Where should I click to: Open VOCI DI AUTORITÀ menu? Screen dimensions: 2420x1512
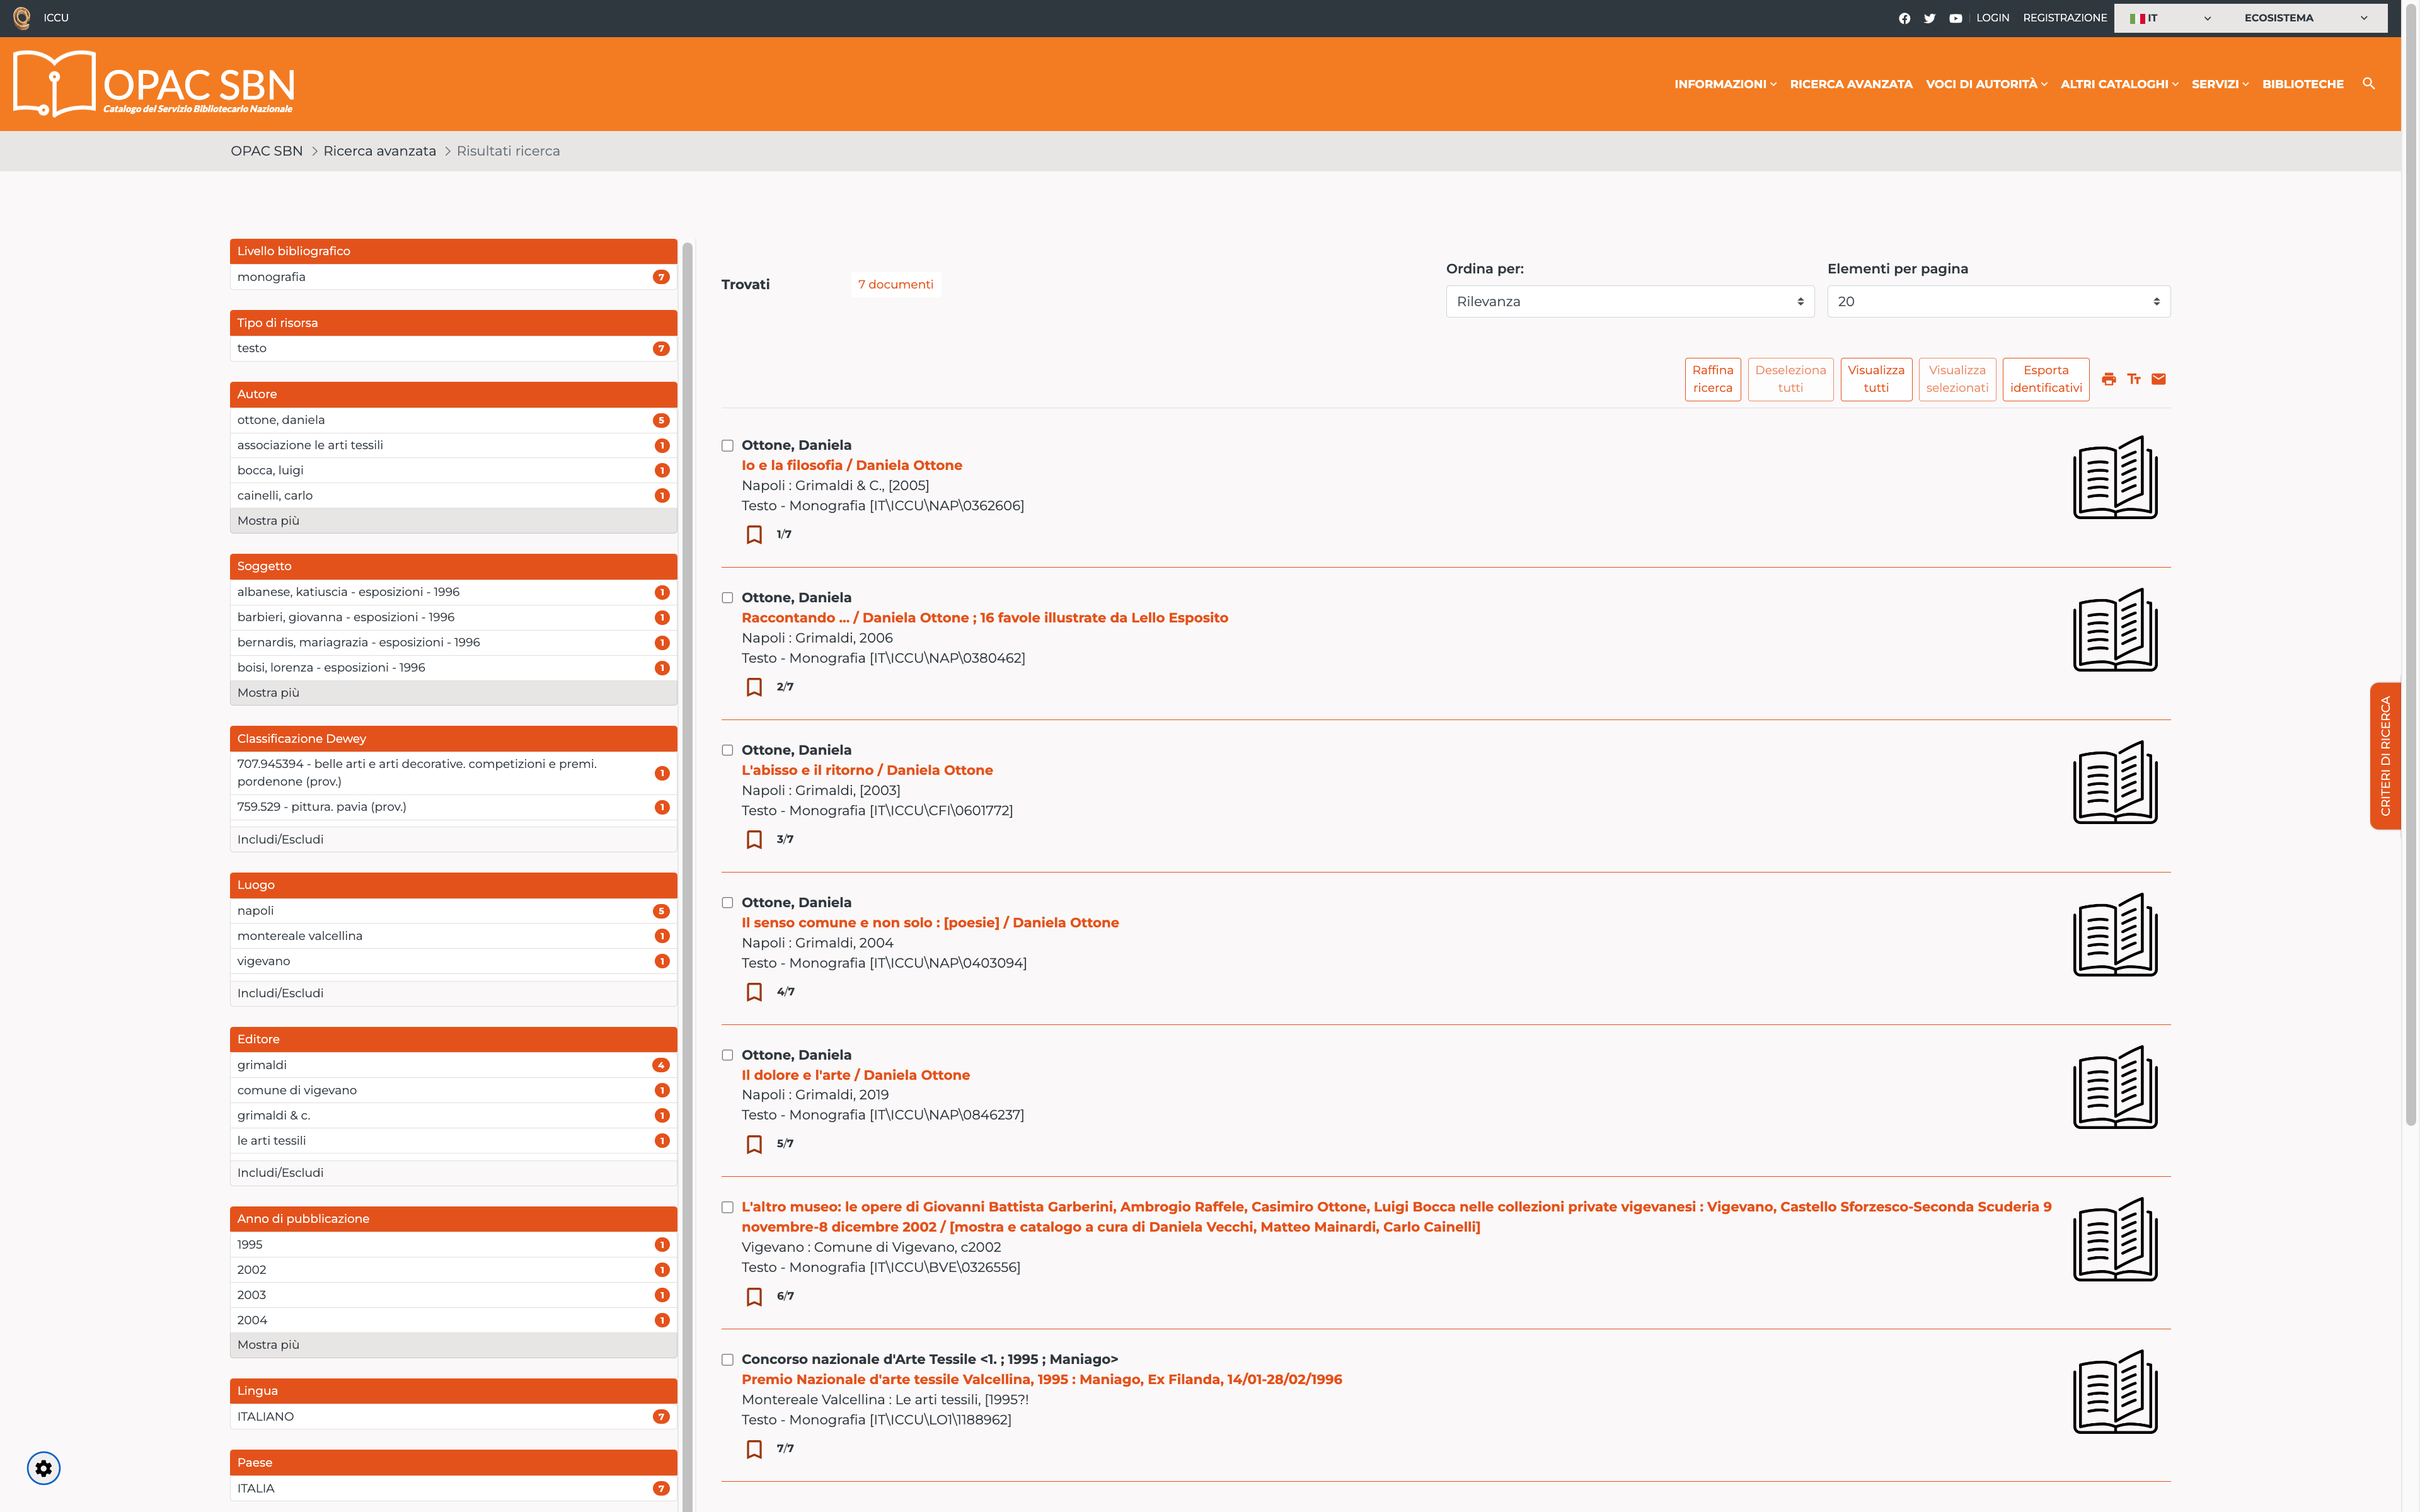[x=1986, y=84]
